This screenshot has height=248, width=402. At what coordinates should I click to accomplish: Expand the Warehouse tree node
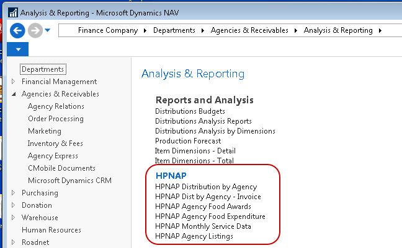pos(14,218)
